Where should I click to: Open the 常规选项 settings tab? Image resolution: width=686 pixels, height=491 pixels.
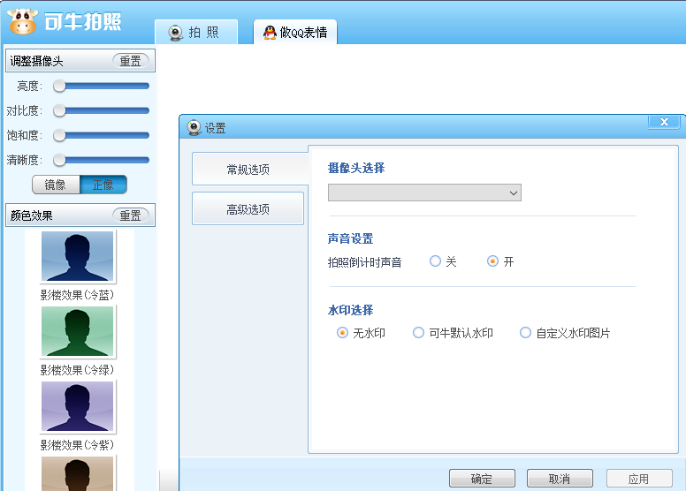[x=248, y=170]
